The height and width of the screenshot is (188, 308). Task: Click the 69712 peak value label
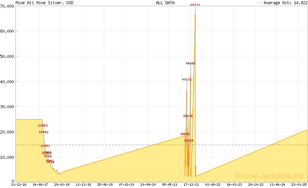(195, 5)
